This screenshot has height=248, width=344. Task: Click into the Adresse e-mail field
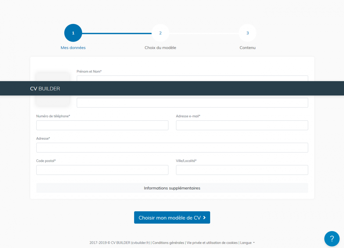(242, 125)
